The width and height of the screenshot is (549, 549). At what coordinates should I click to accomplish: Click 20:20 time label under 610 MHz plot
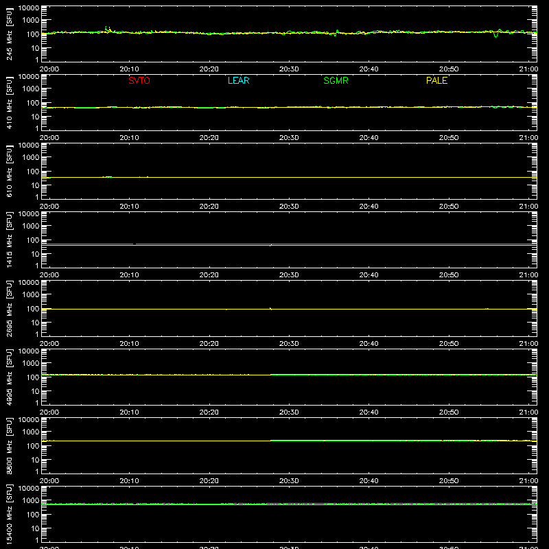(x=209, y=207)
